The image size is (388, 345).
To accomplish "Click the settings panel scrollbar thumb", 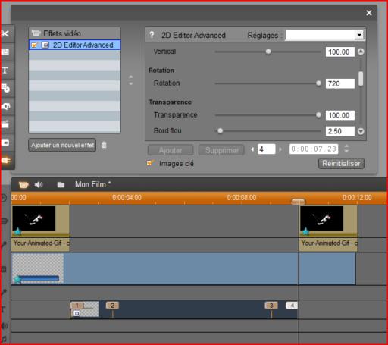I will pos(361,79).
